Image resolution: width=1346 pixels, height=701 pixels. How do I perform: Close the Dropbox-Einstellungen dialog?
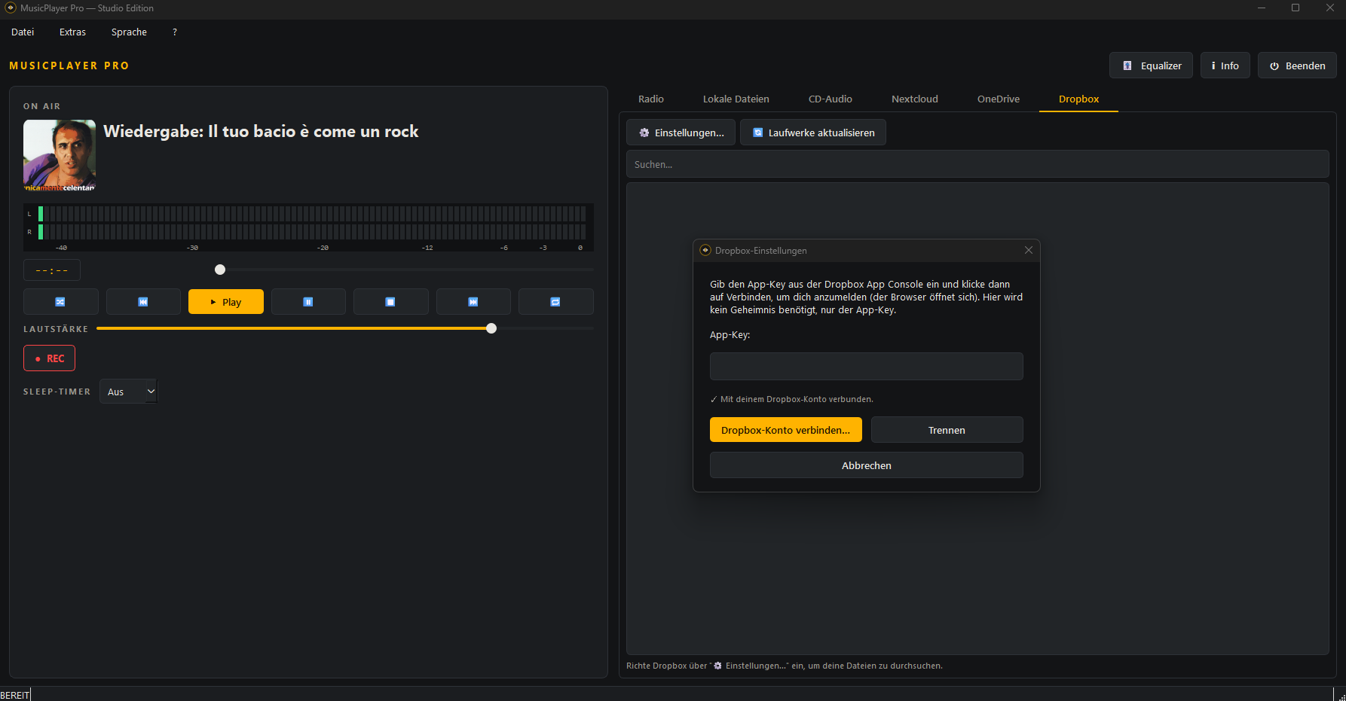point(1029,250)
